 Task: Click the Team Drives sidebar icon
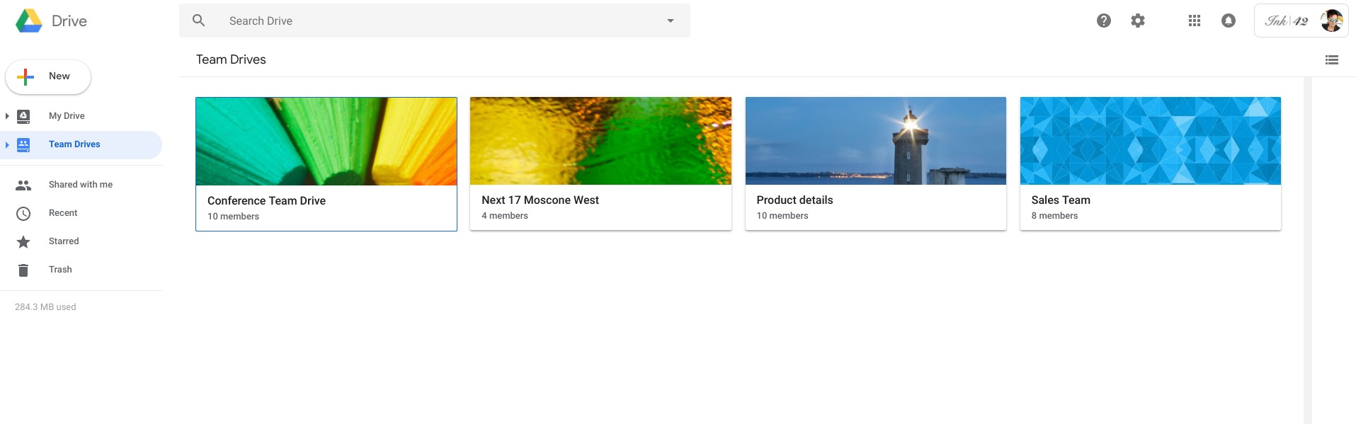click(x=23, y=144)
